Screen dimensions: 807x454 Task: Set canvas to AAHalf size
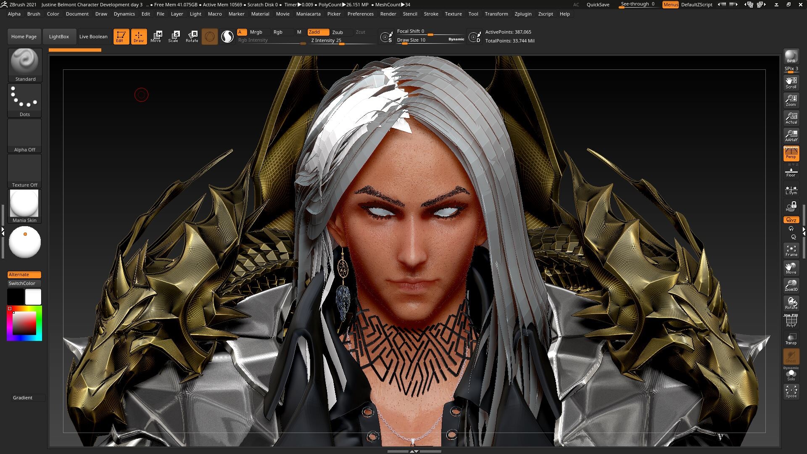(x=791, y=135)
